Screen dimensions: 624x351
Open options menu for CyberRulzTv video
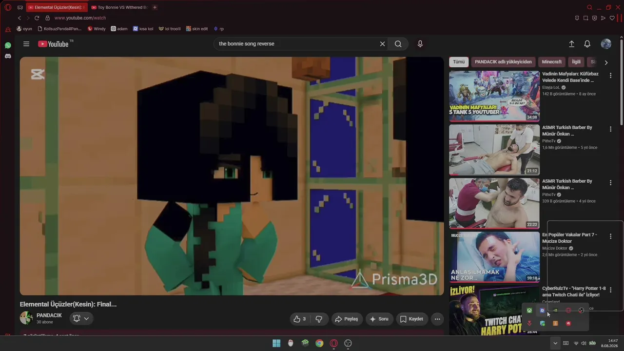coord(610,290)
